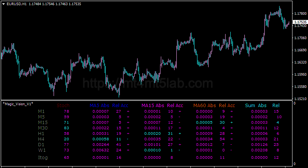This screenshot has width=308, height=168.
Task: Click MA5 Abs value 0.00264 in D1 row
Action: [x=101, y=145]
